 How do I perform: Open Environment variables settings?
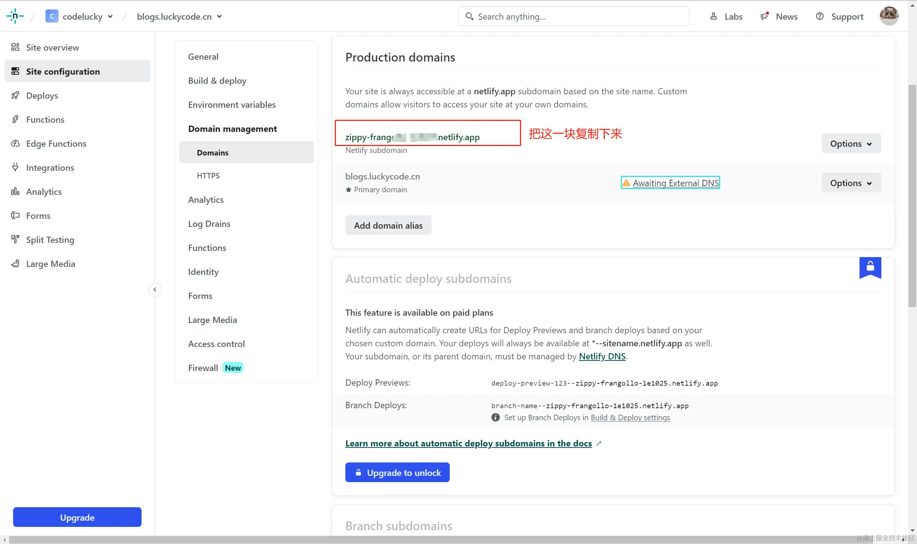[231, 105]
